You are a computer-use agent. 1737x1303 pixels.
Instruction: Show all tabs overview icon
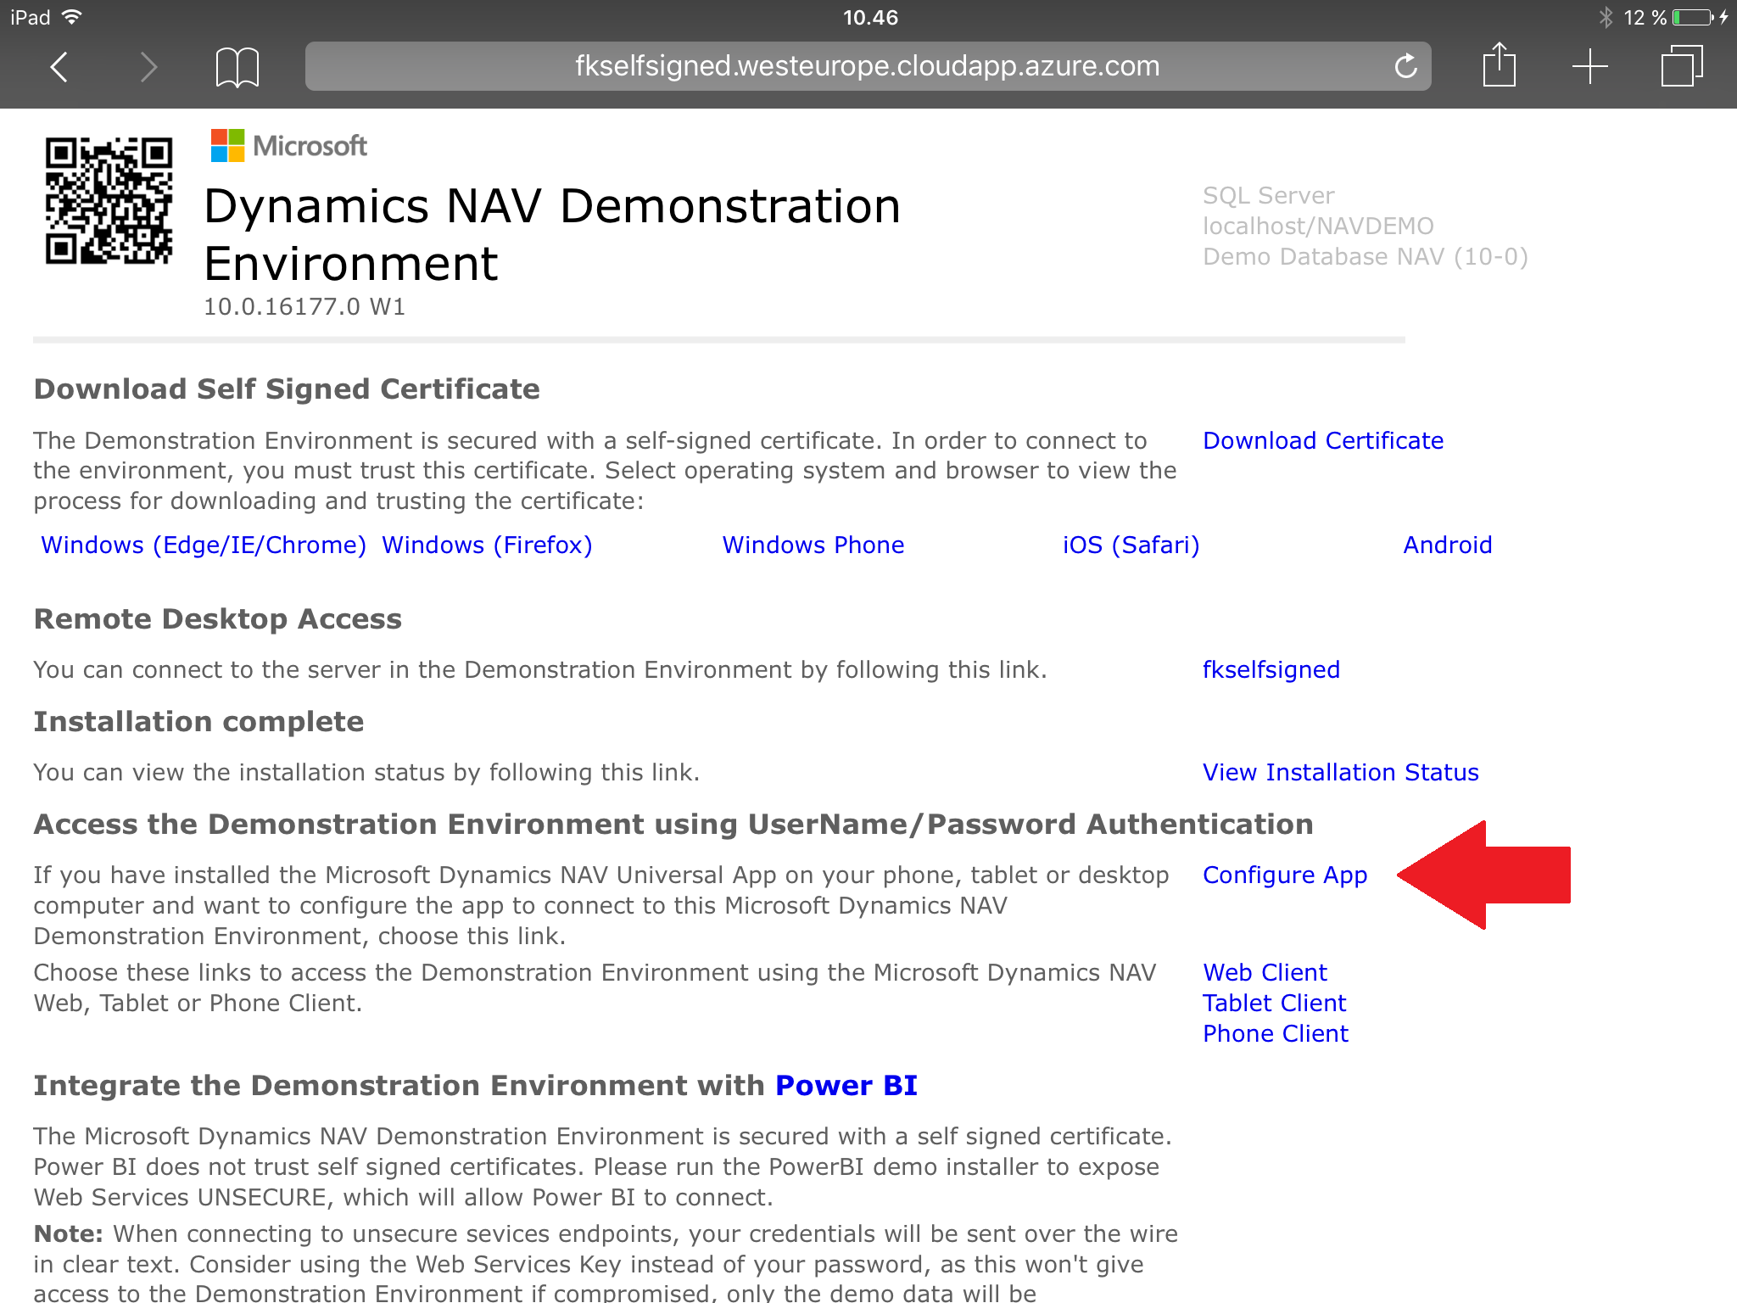pos(1681,66)
